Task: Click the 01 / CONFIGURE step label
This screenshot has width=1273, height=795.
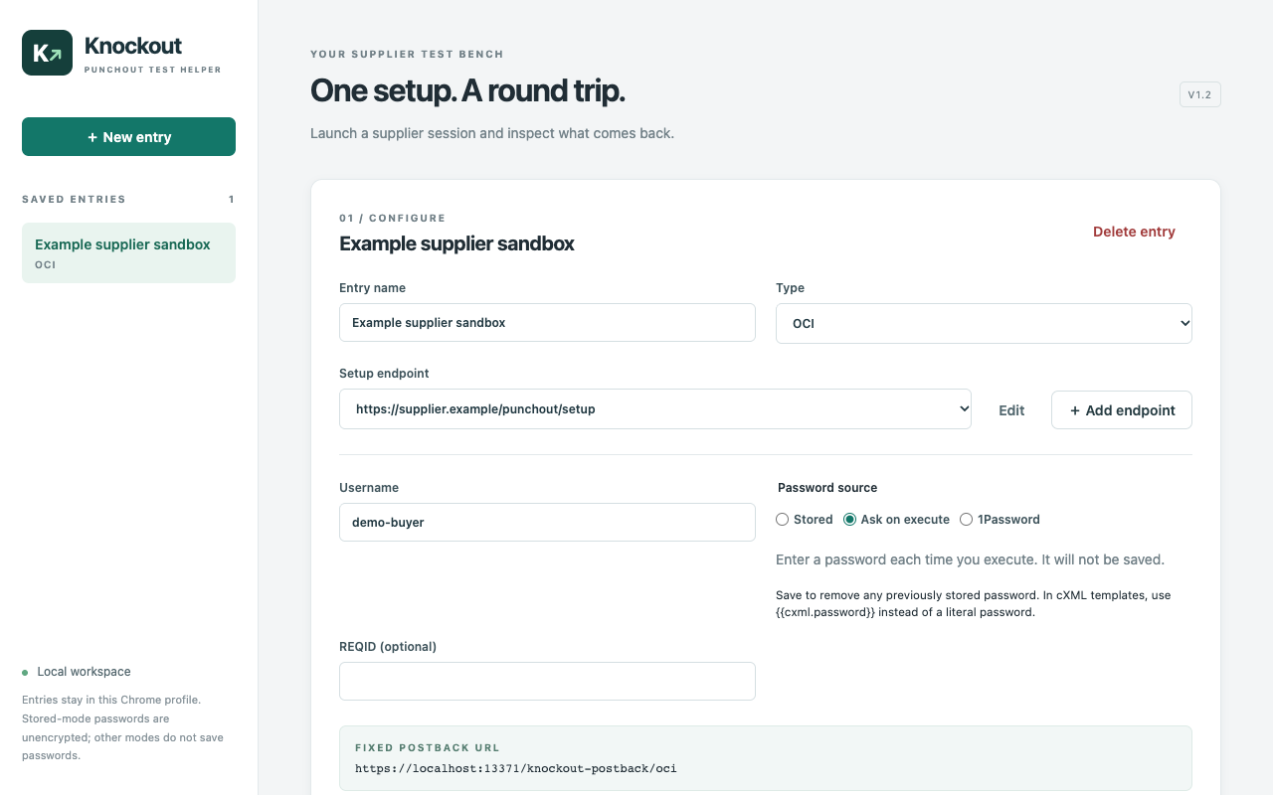Action: pyautogui.click(x=392, y=218)
